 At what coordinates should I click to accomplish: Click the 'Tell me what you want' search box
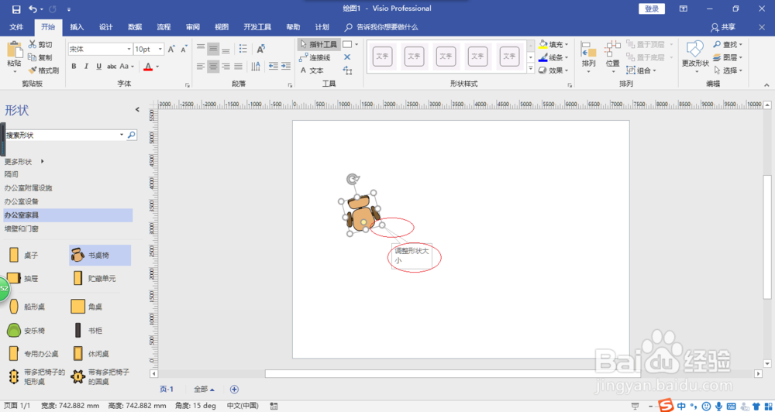pos(381,27)
